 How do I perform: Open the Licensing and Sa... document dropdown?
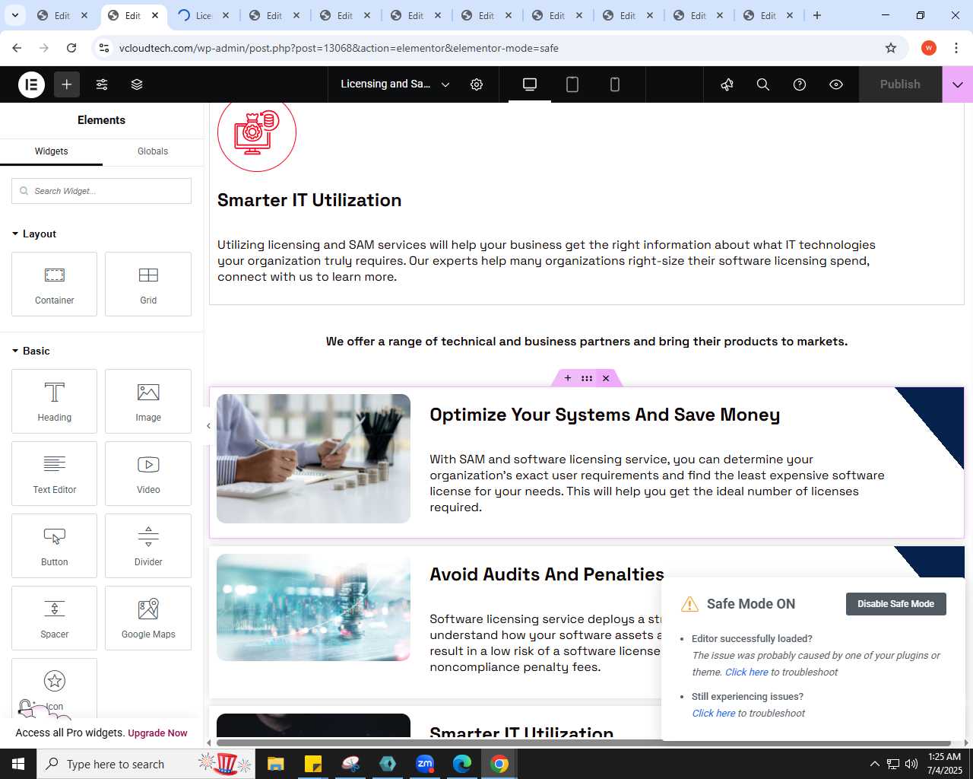(x=395, y=84)
